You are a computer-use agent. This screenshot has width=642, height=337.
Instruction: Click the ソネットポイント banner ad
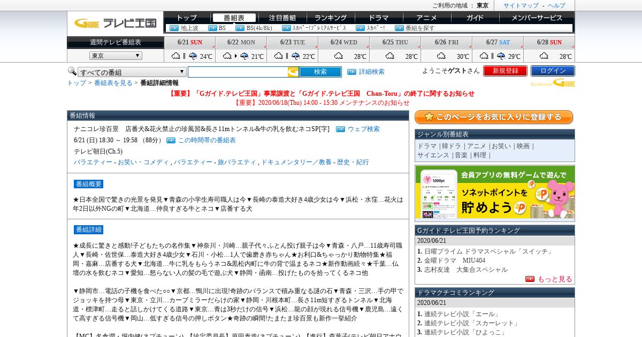click(x=495, y=193)
